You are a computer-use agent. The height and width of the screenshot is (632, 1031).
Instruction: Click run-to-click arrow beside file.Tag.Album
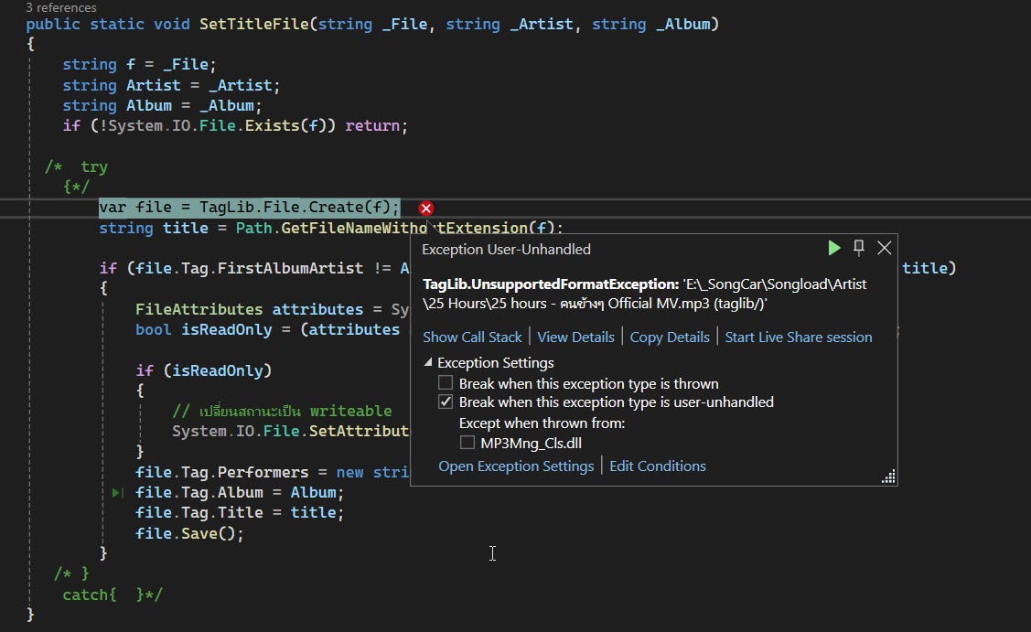tap(118, 493)
